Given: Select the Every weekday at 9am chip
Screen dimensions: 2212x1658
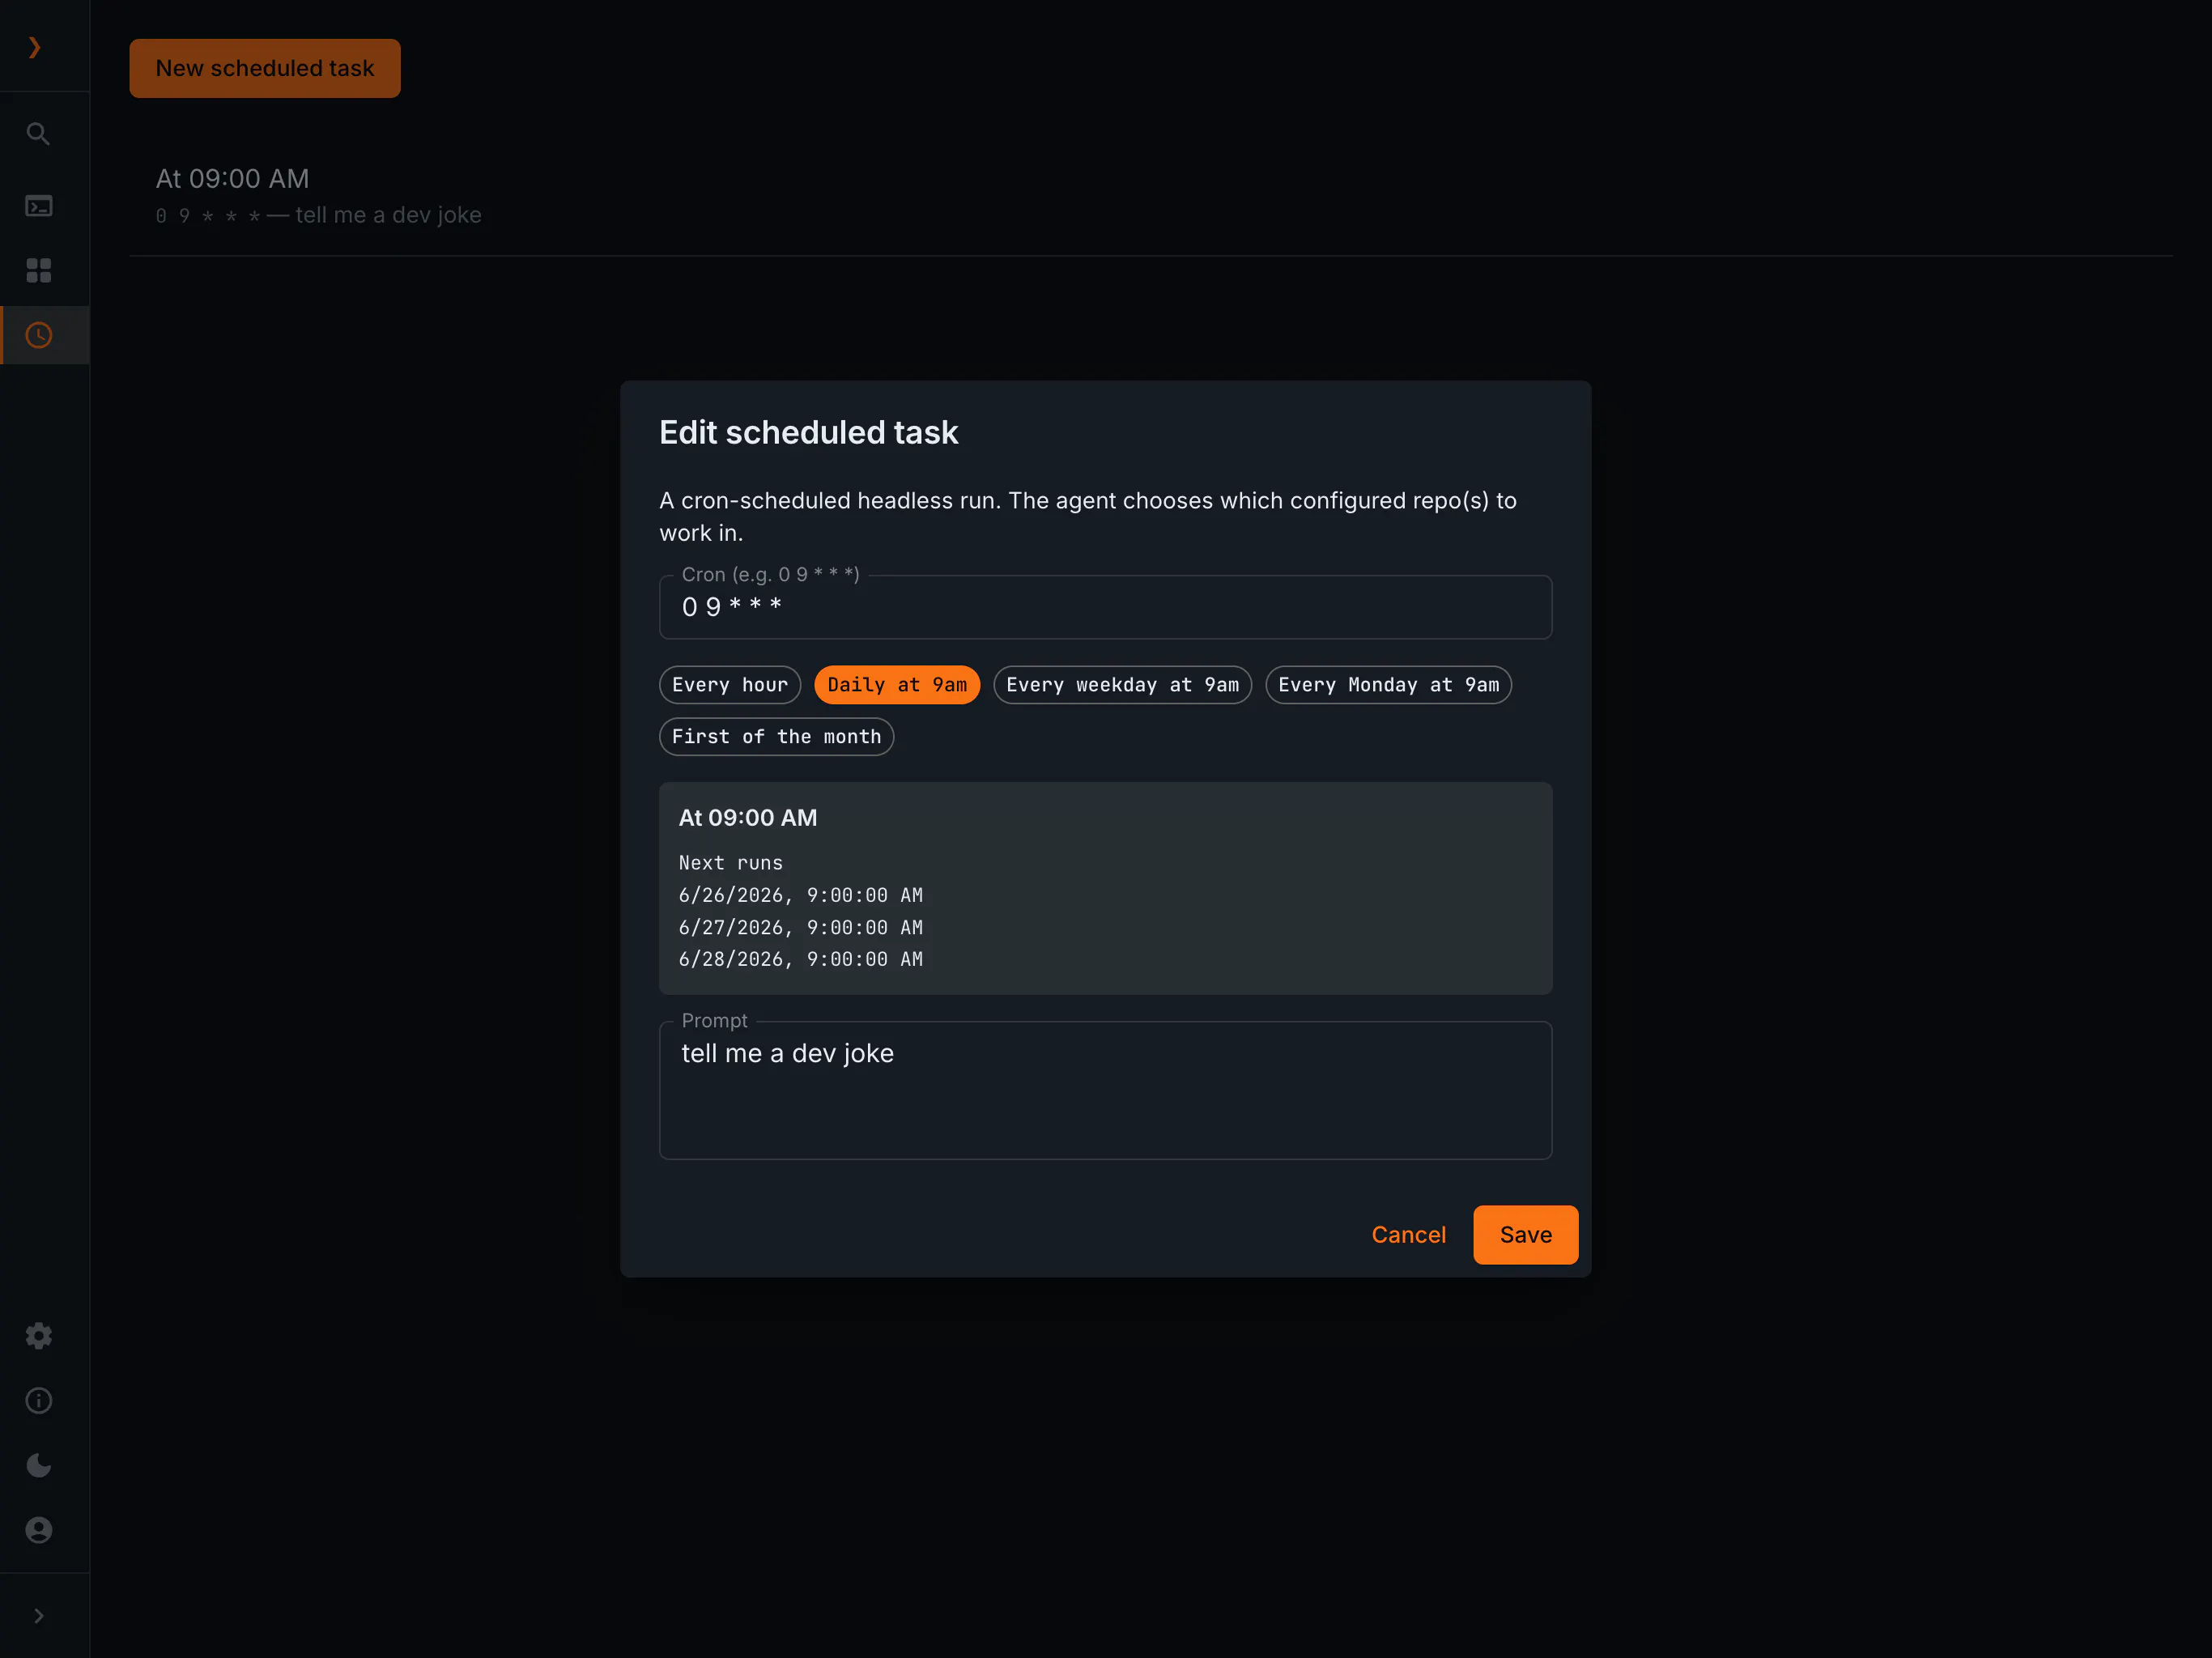Looking at the screenshot, I should [1122, 685].
